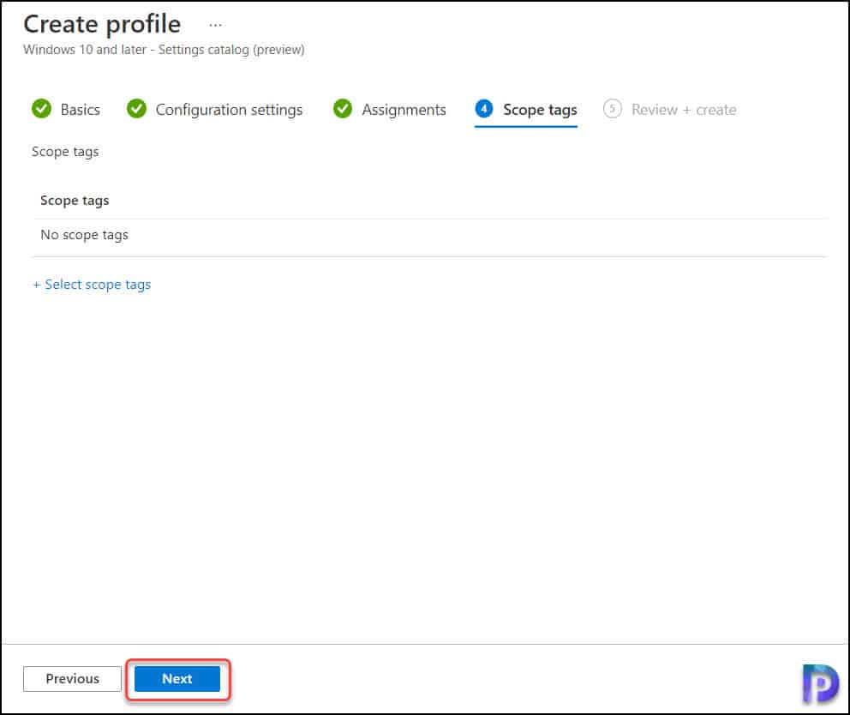Open the Assignments step
This screenshot has width=850, height=715.
[x=404, y=109]
